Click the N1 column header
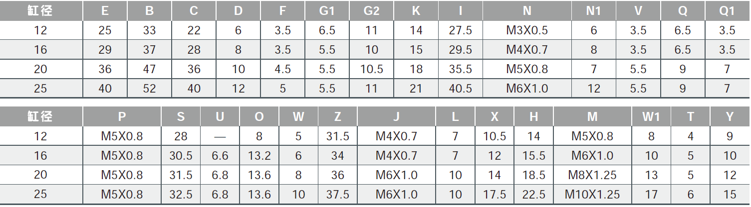The image size is (751, 207). (594, 11)
